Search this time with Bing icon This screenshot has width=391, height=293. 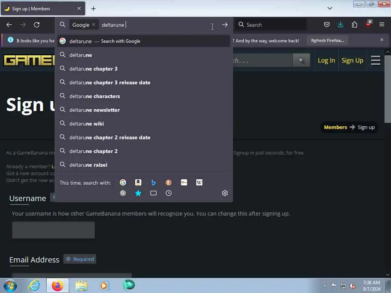click(153, 182)
